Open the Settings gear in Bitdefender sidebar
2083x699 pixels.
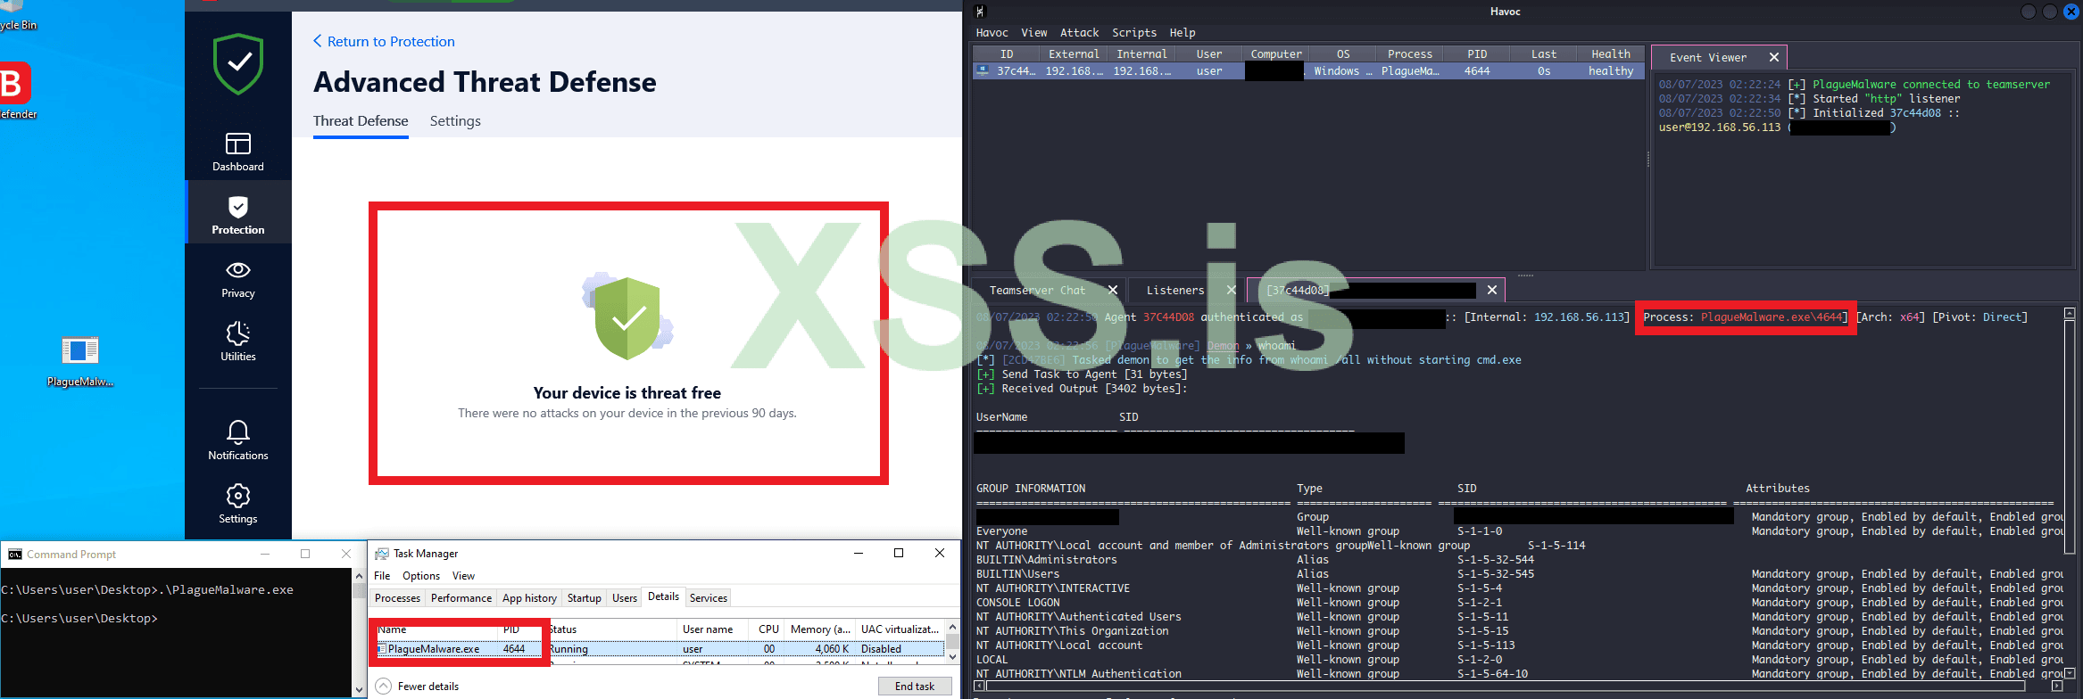click(238, 495)
